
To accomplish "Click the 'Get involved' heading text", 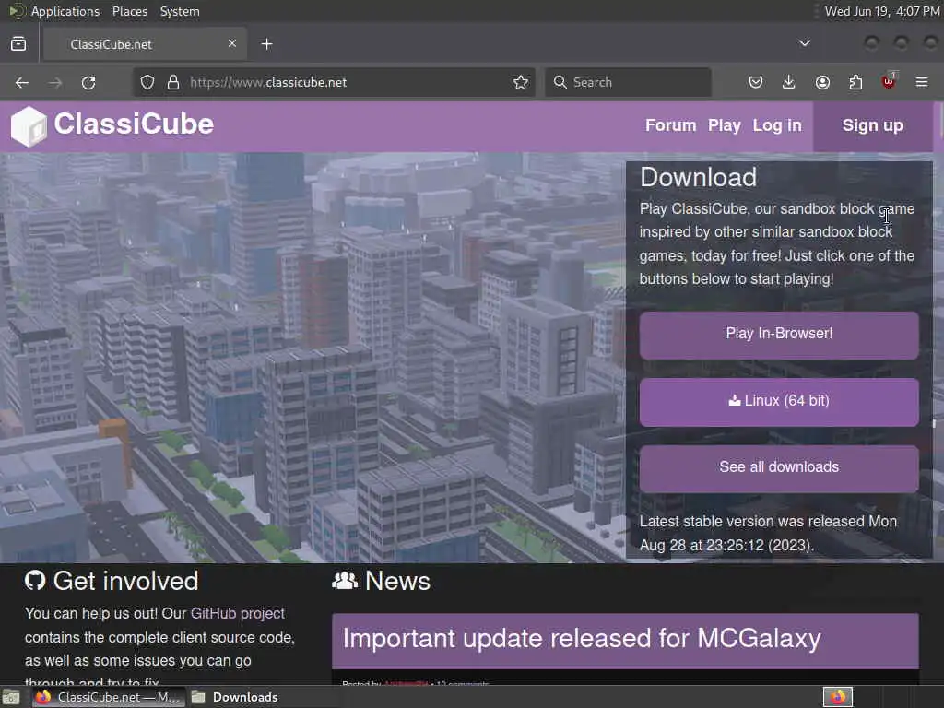I will point(125,581).
